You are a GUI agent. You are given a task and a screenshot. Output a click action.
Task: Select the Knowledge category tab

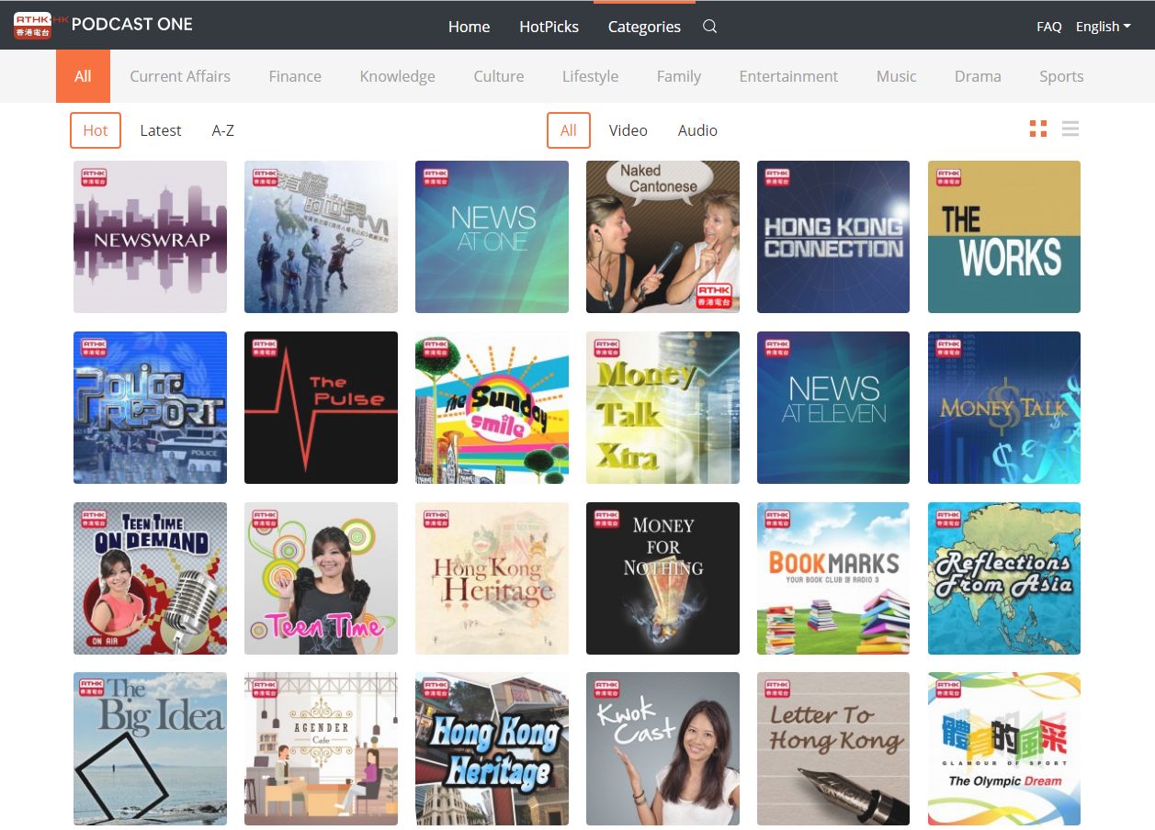coord(398,76)
